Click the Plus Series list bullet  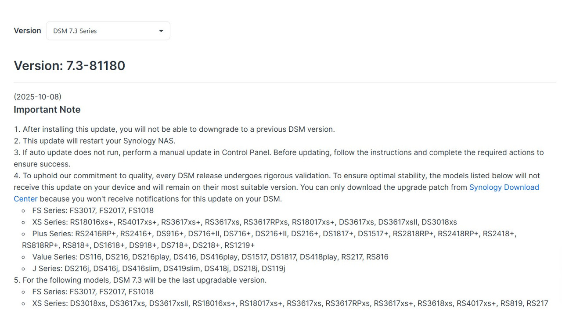(269, 239)
